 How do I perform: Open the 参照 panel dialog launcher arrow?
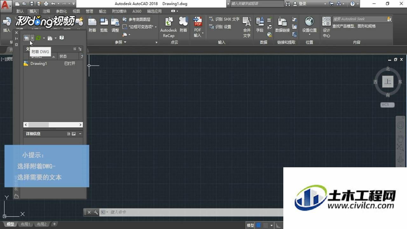(x=156, y=42)
